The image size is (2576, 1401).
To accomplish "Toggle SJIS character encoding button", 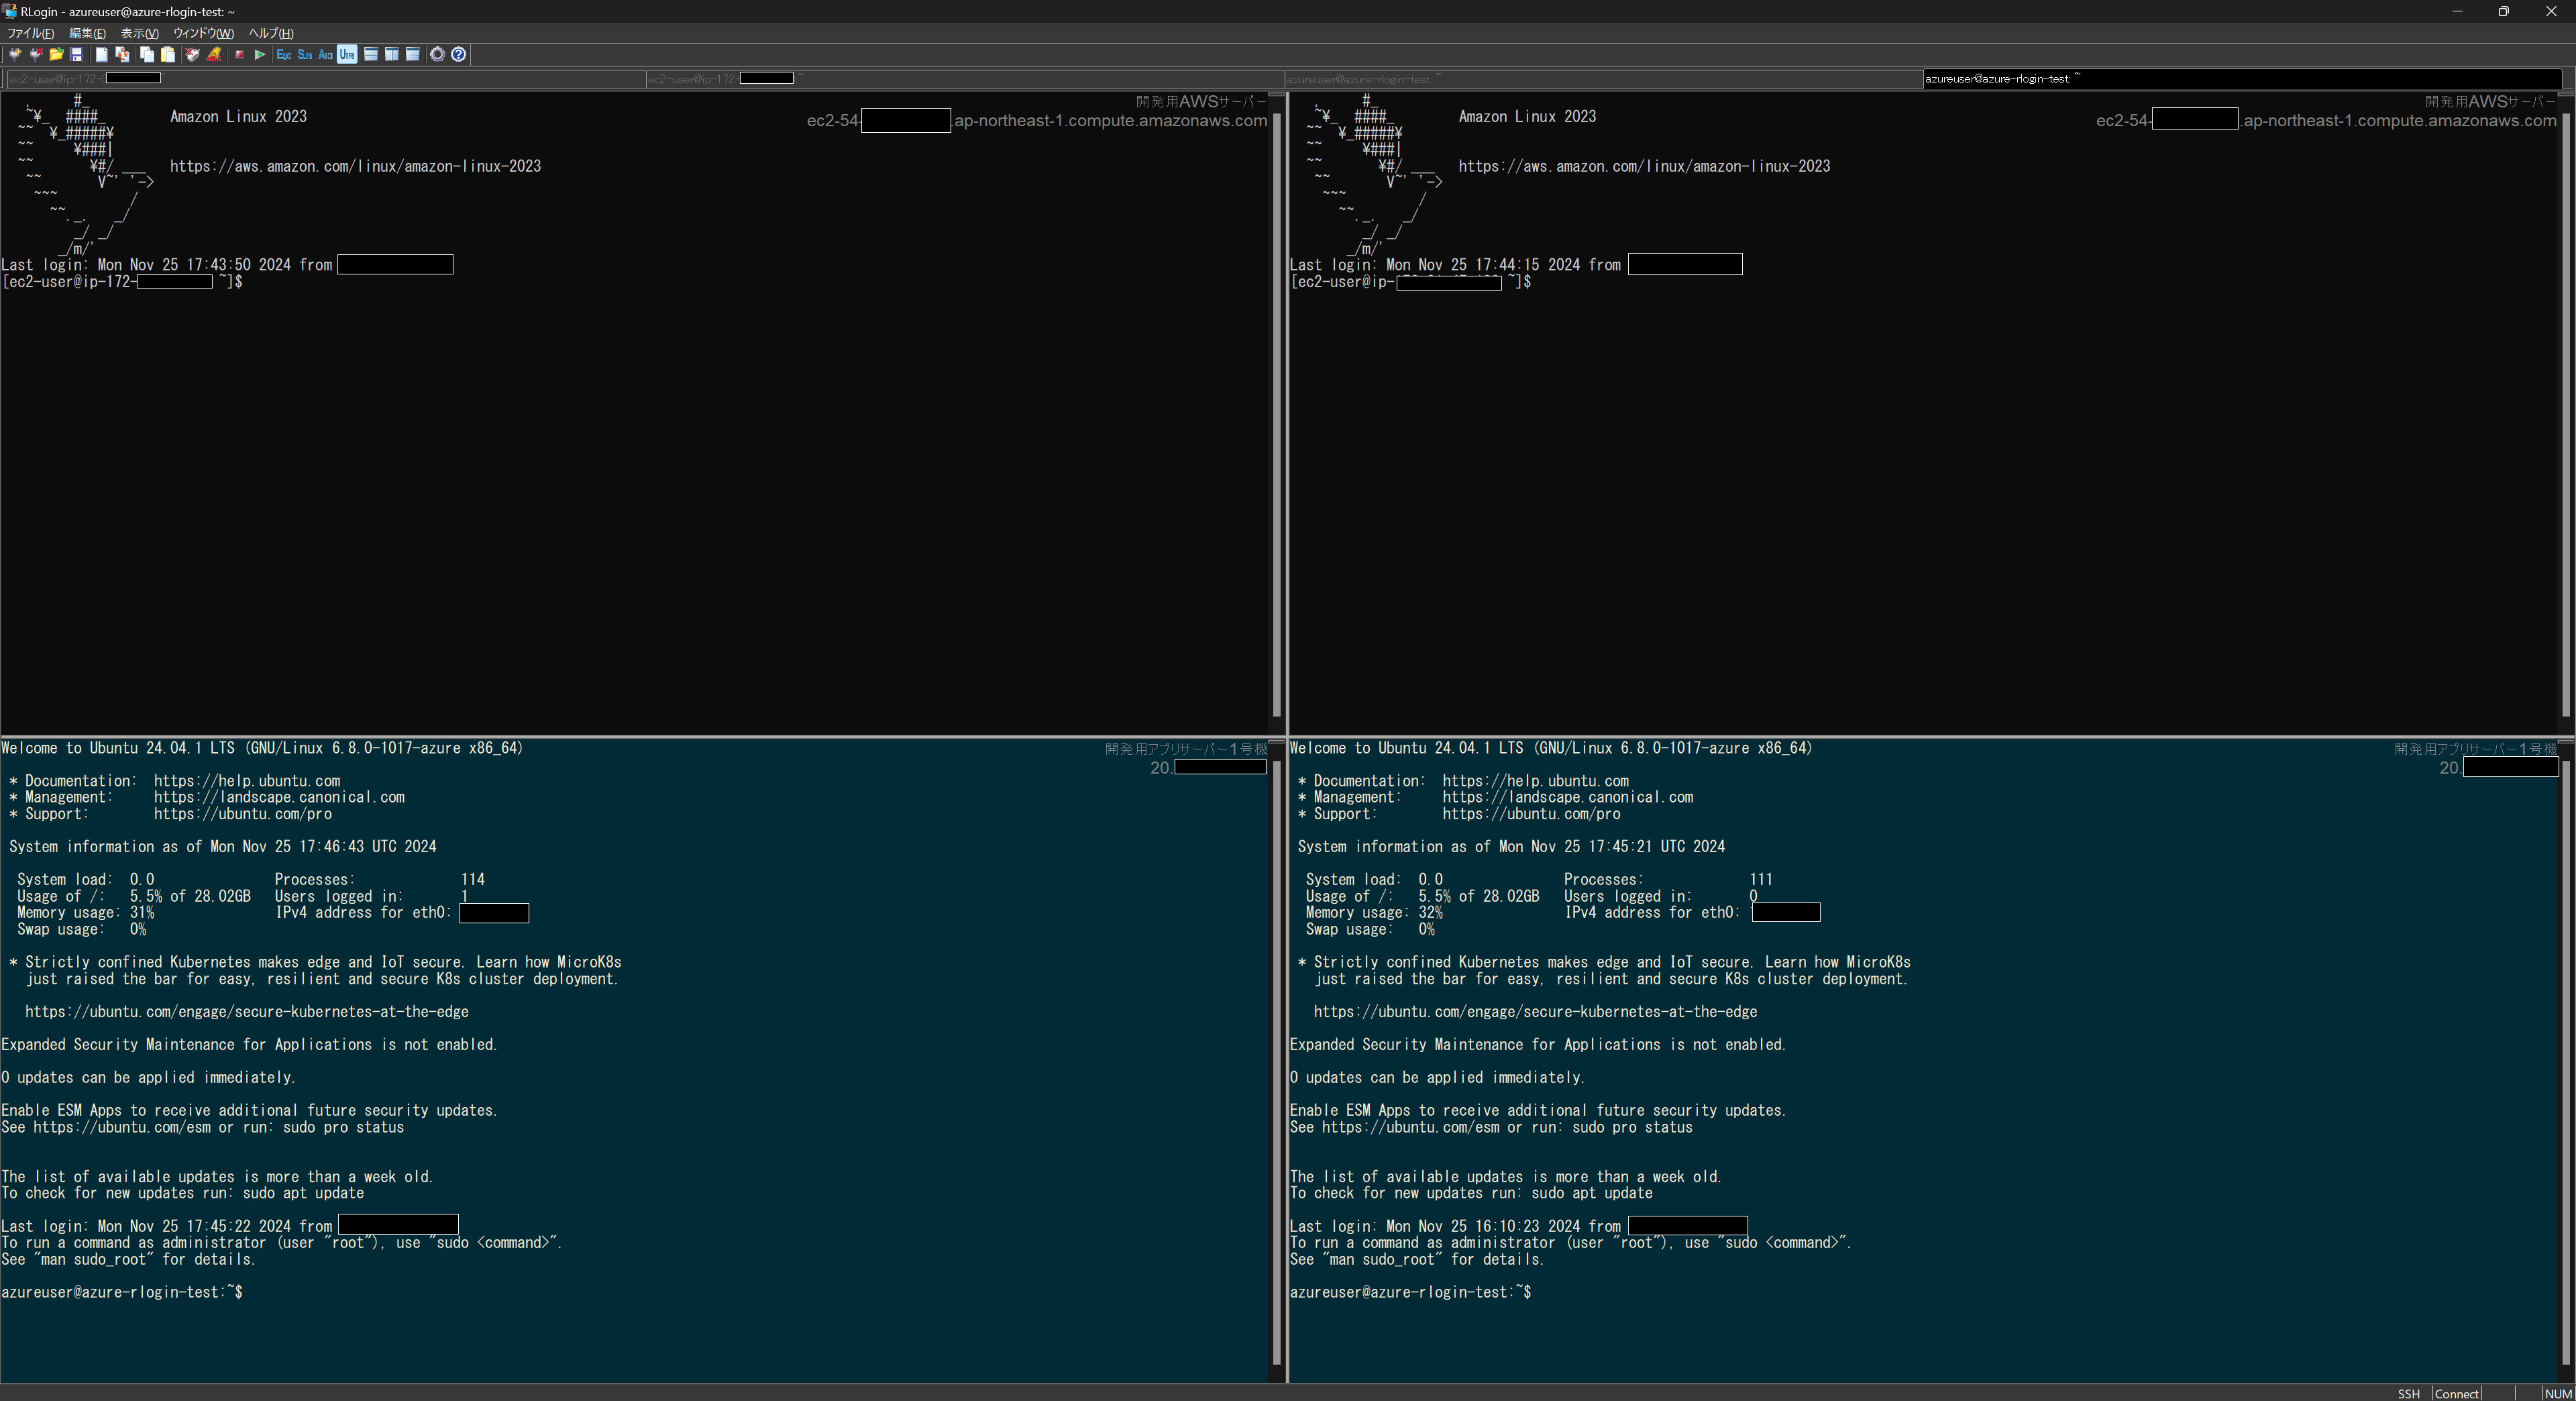I will click(305, 55).
